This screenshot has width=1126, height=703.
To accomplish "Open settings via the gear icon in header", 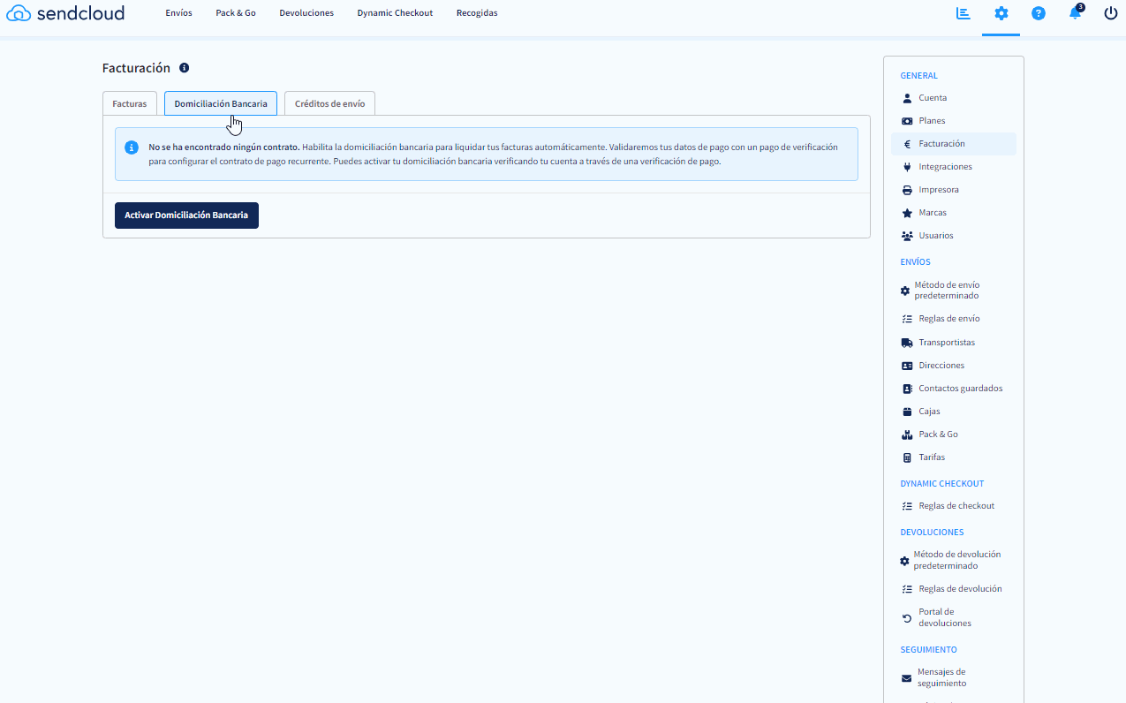I will coord(1001,13).
